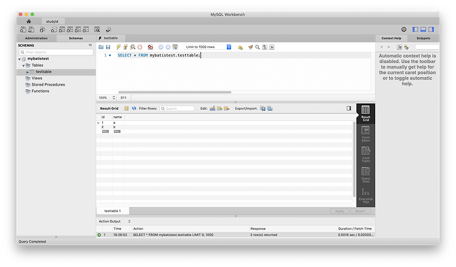Collapse the mybatistest schema node

coord(19,59)
